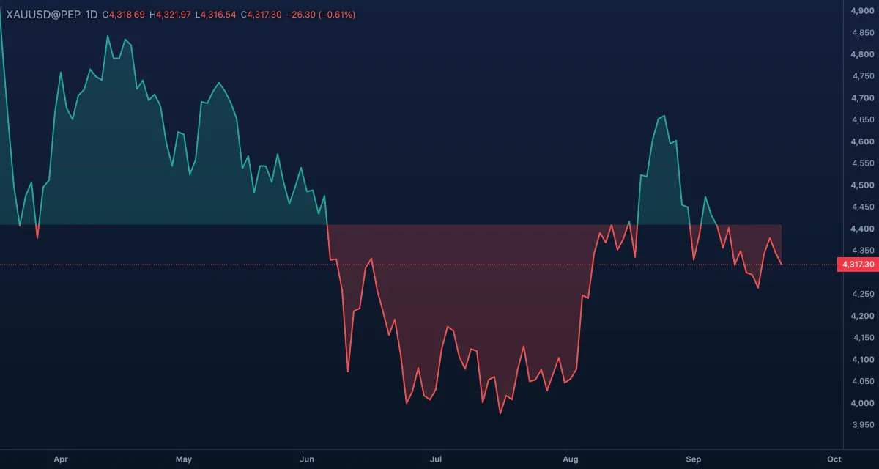This screenshot has width=879, height=469.
Task: Click the red 4,317.30 current price tag
Action: pos(858,265)
